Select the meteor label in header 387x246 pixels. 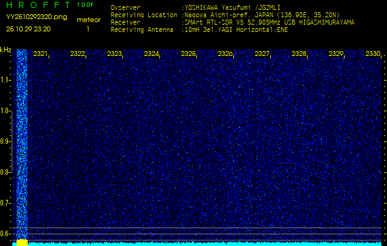click(88, 20)
